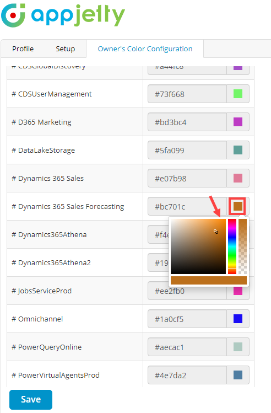
Task: Click the Dynamics365Athena2 hex input field
Action: click(x=158, y=262)
